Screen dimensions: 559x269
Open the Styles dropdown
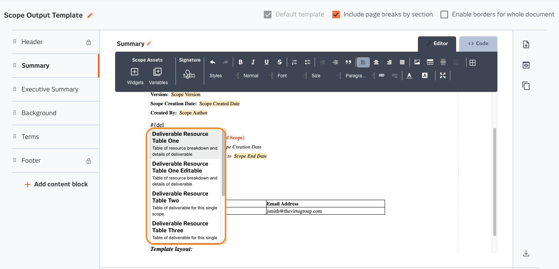tap(223, 76)
